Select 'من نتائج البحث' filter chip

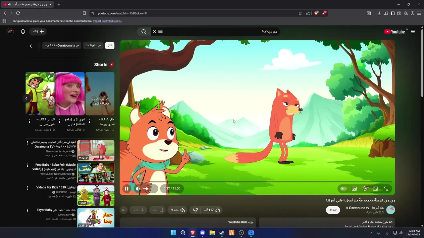click(93, 45)
